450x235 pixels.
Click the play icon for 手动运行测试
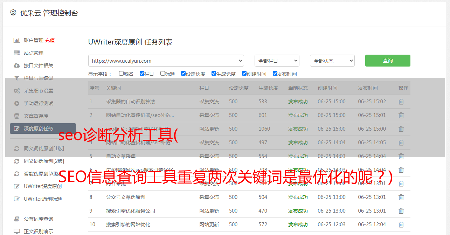(16, 103)
